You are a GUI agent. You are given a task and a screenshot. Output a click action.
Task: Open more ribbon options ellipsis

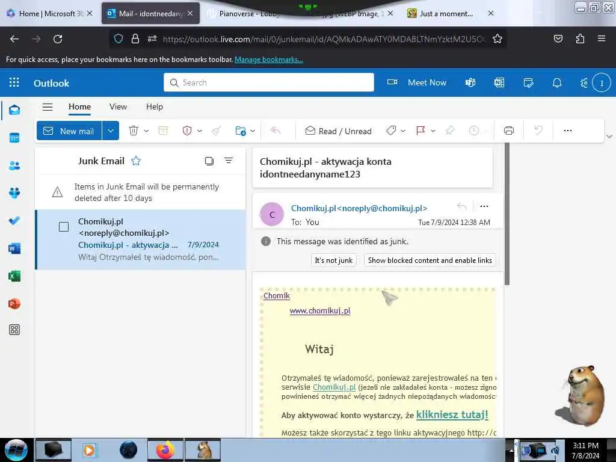[568, 131]
